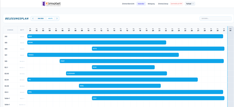Open the Farhad user dropdown

coord(190,4)
